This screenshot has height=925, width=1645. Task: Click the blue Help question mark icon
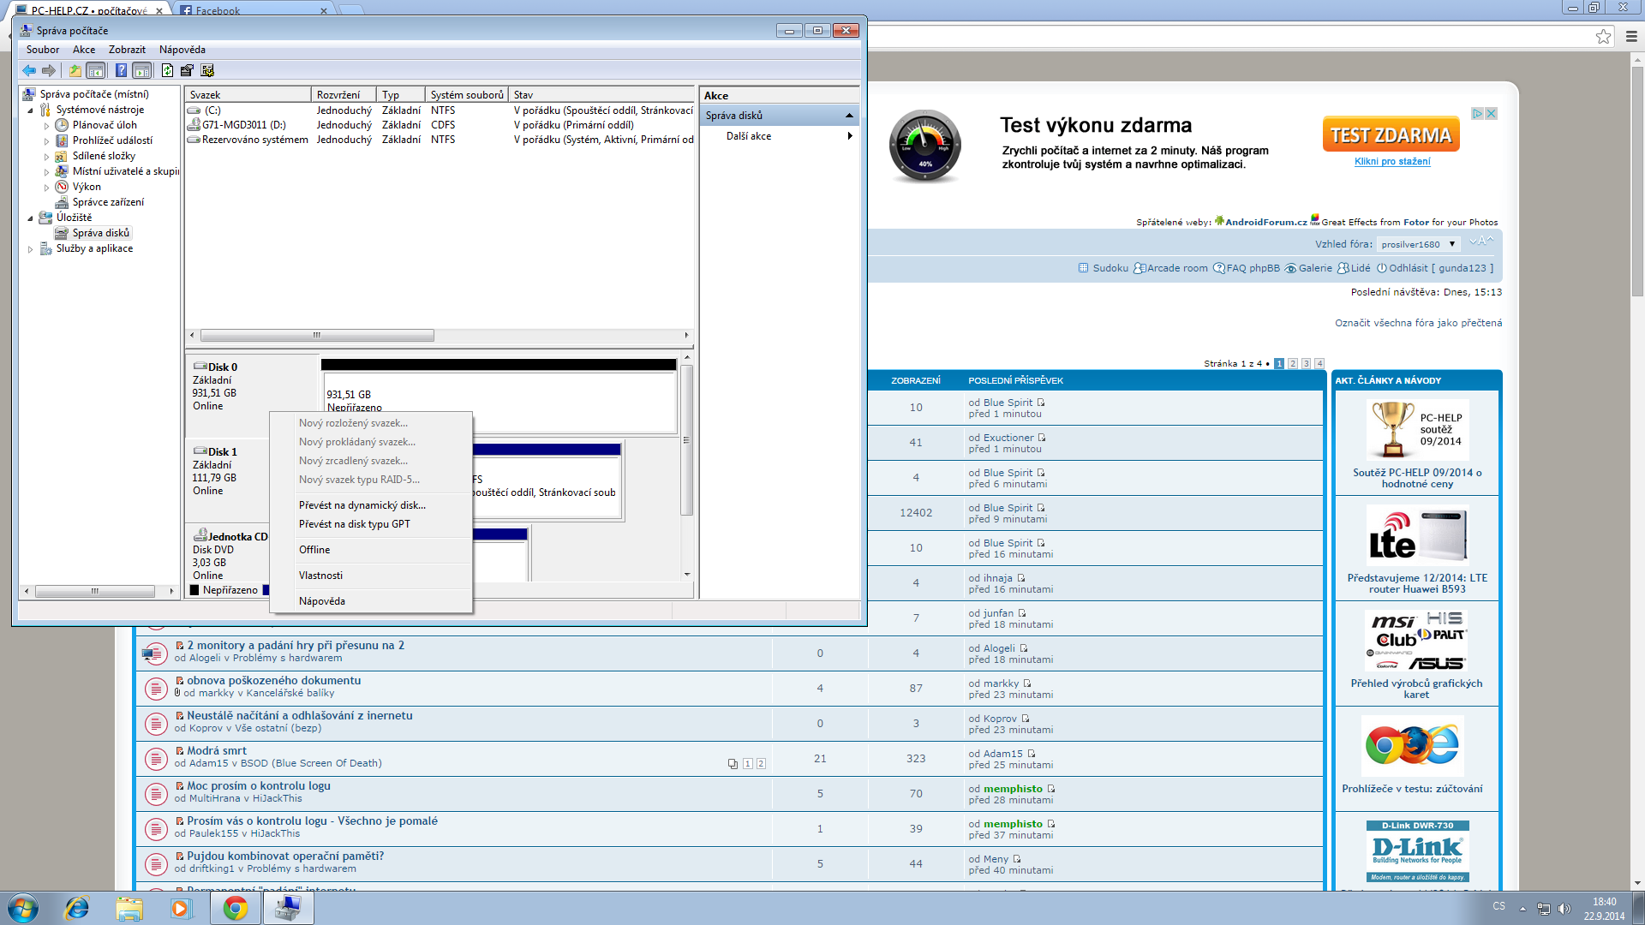coord(121,70)
